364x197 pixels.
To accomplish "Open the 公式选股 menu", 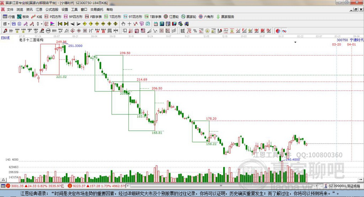I will tap(52, 10).
